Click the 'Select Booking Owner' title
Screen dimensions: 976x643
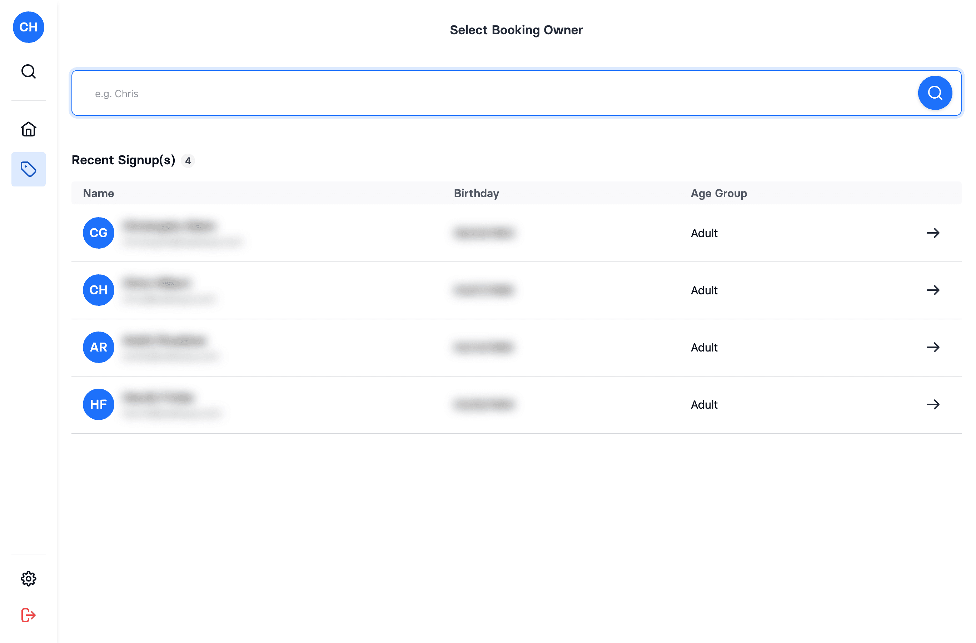516,30
